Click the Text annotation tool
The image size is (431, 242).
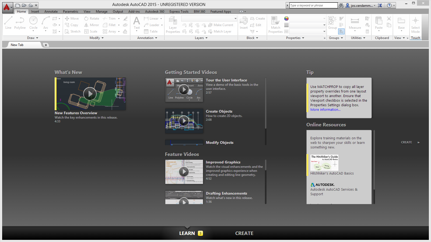pyautogui.click(x=137, y=23)
